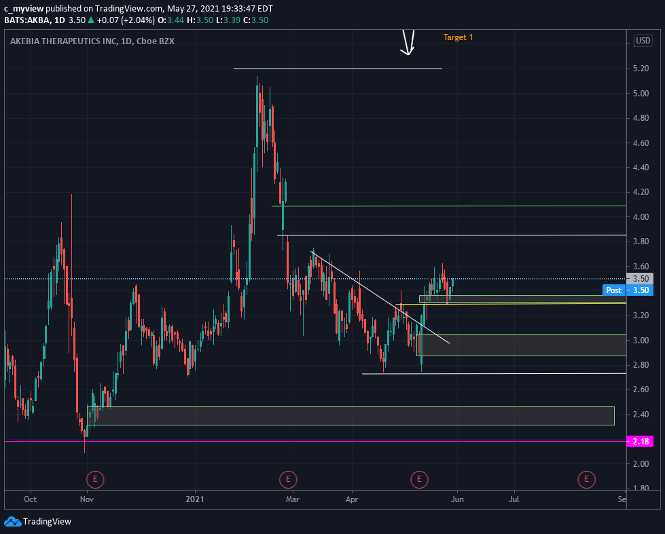Click the 3.00 price axis label
Screen dimensions: 665x534
[x=641, y=341]
